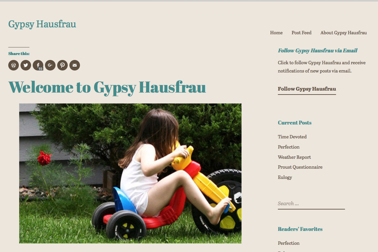Open the Eulogy post
The width and height of the screenshot is (378, 252).
click(285, 177)
